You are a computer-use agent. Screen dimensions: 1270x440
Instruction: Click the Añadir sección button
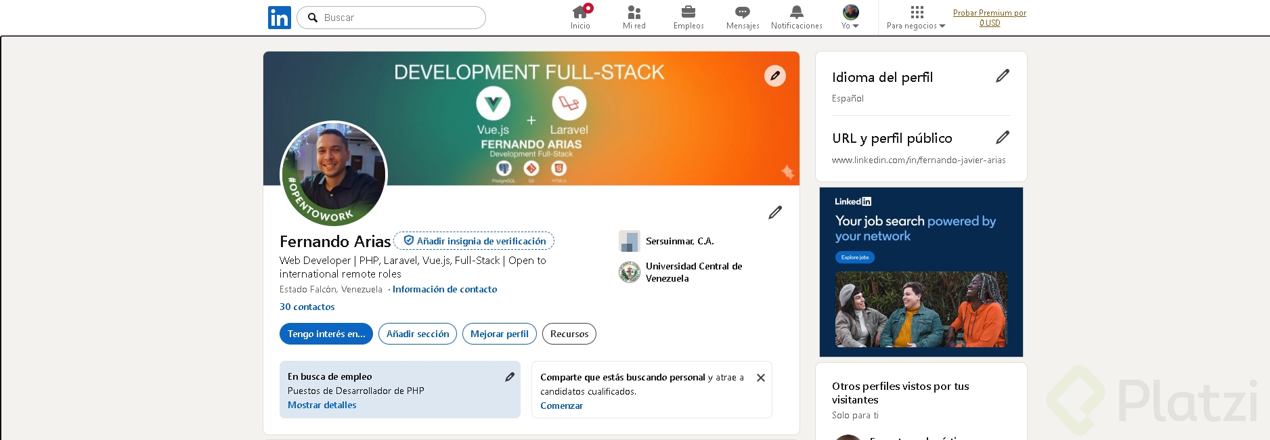(x=418, y=334)
